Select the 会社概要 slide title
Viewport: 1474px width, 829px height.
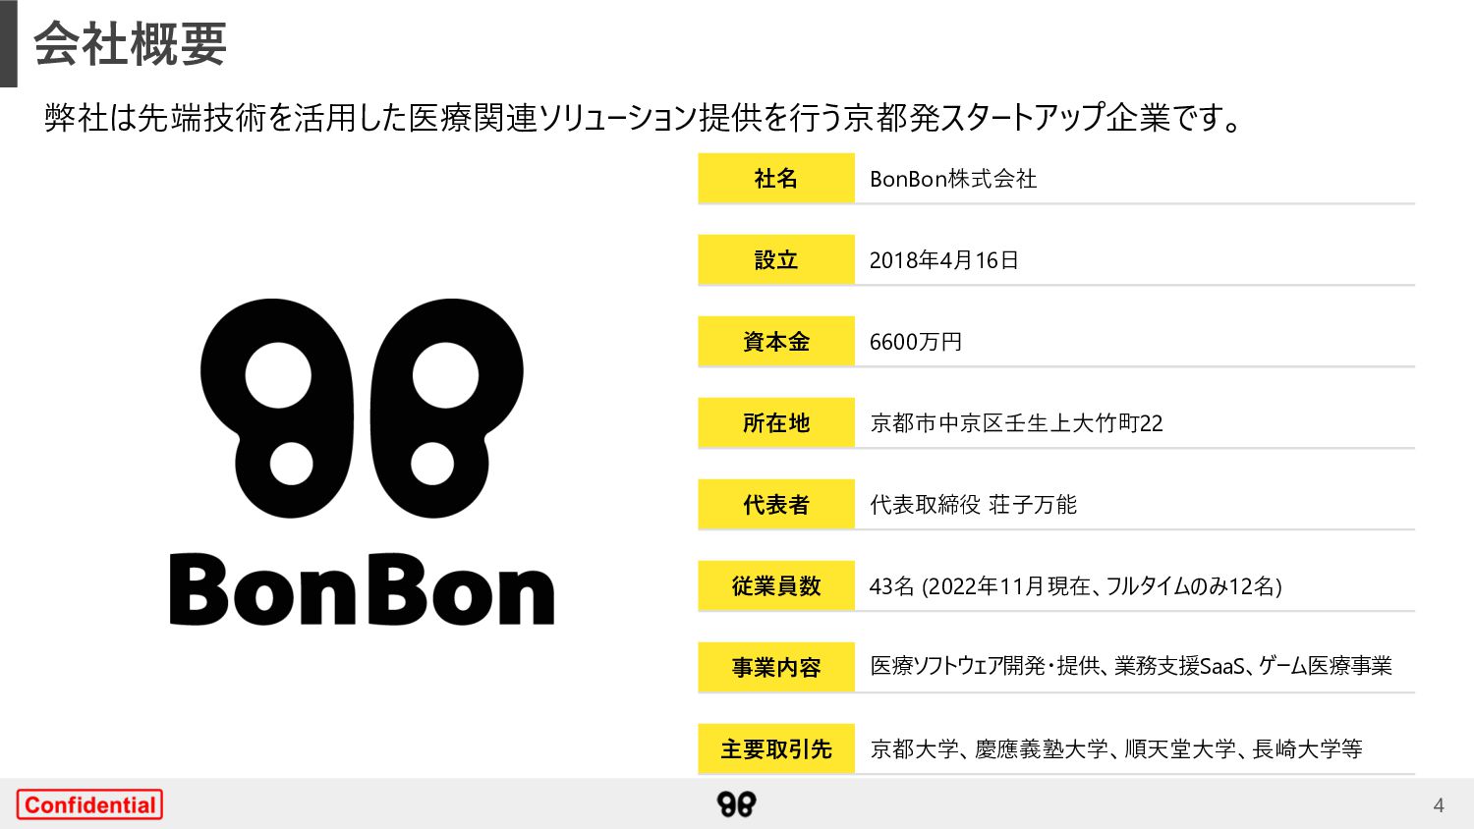point(131,44)
